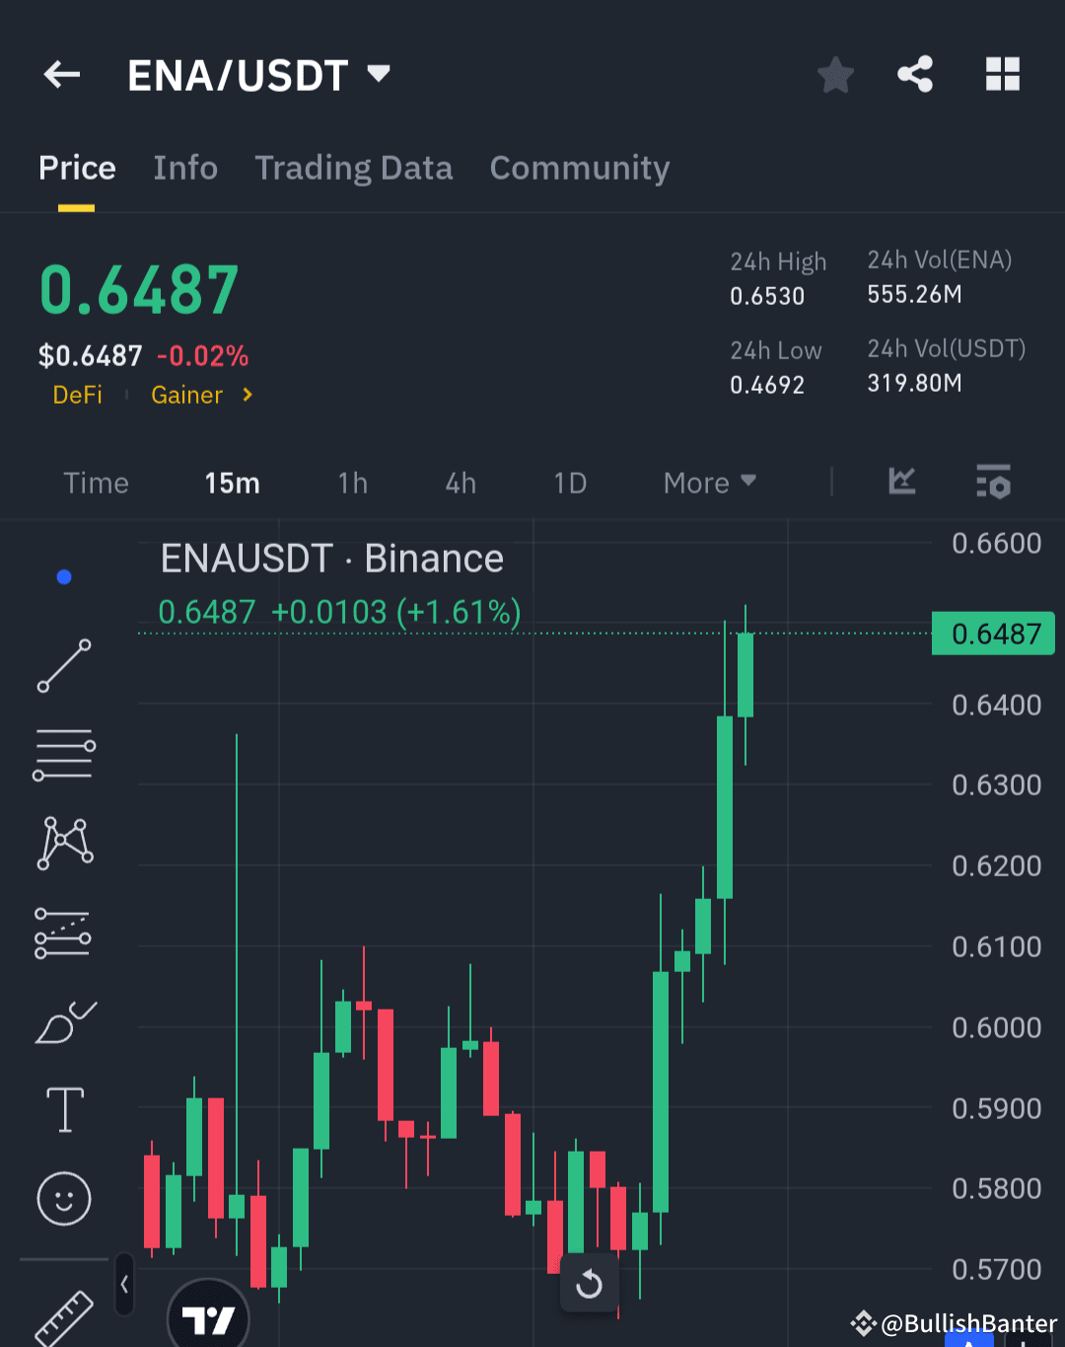
Task: Open the pattern drawing tool
Action: [x=64, y=841]
